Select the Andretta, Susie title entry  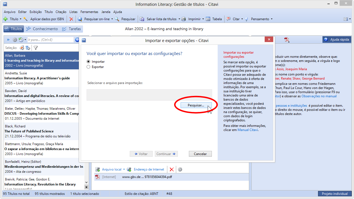coord(44,78)
